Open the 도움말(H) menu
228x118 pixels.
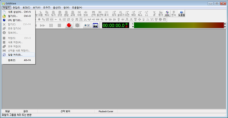tap(77, 8)
